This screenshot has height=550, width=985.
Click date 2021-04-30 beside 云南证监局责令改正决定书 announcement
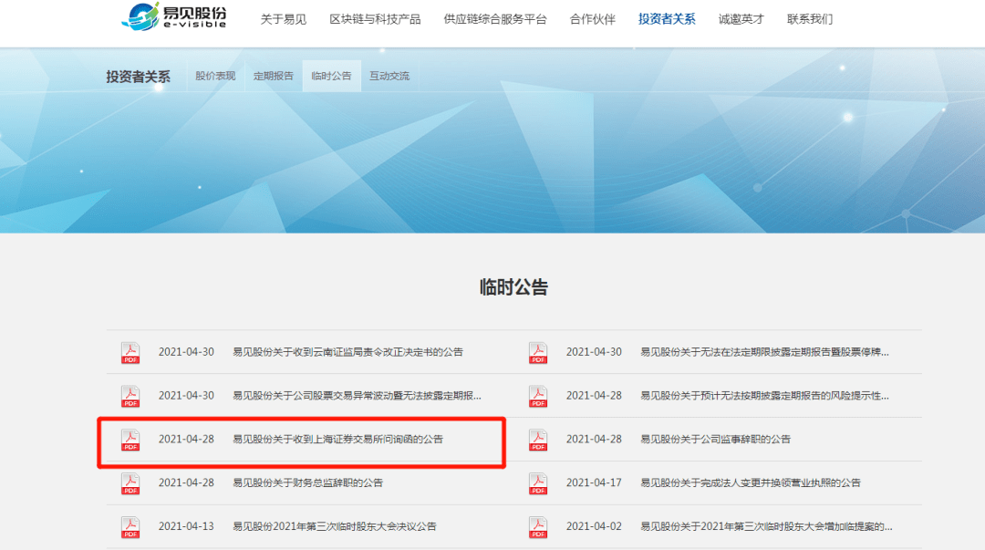pos(186,352)
